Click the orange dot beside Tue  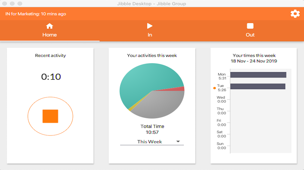[215, 88]
